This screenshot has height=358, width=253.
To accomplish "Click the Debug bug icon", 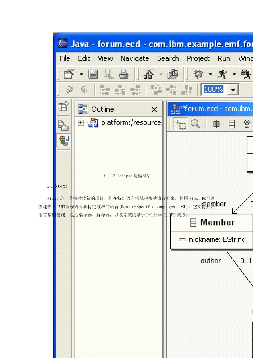I will tap(198, 74).
